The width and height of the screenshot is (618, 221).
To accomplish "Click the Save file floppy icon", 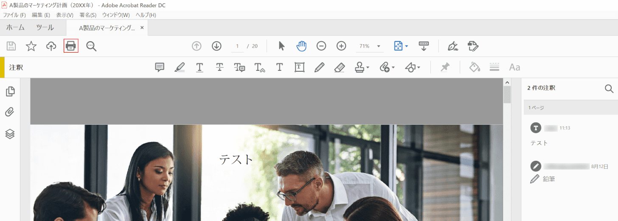I will coord(11,46).
